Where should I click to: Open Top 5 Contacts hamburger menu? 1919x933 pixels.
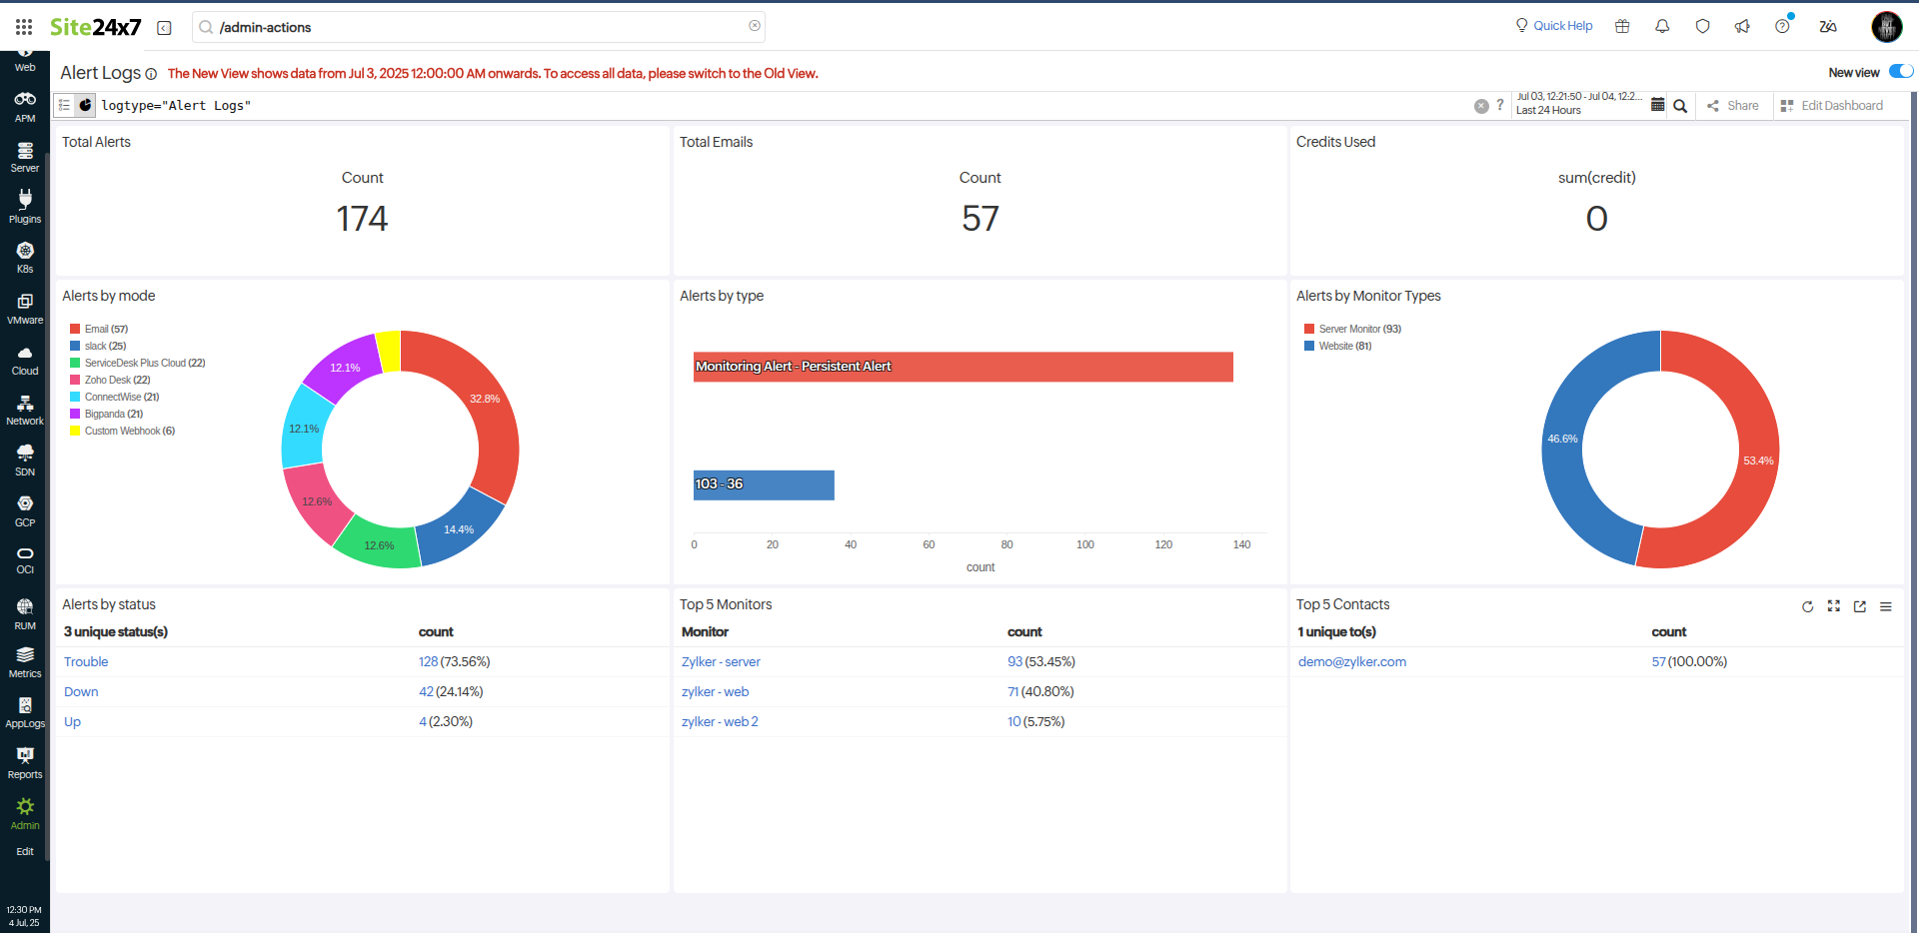[1885, 606]
